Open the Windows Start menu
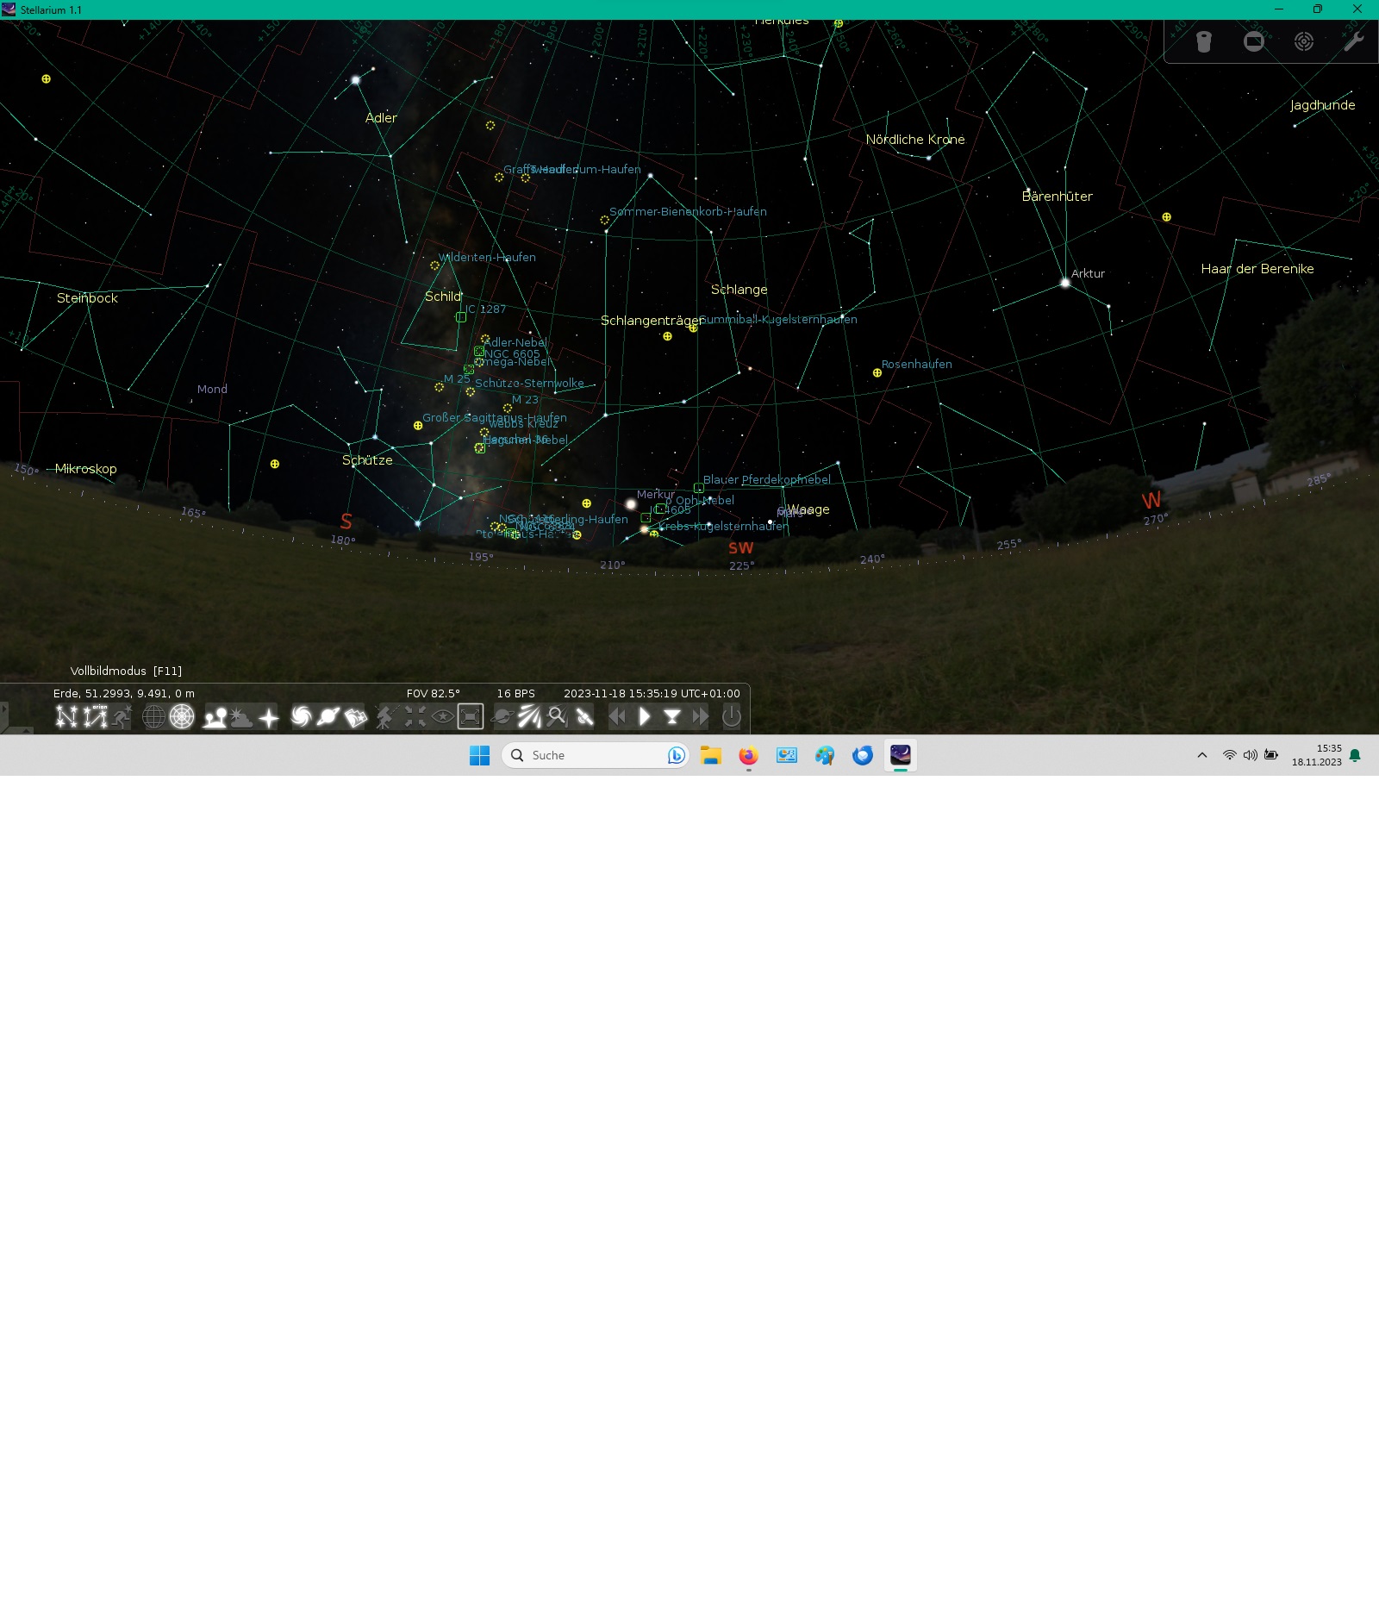1379x1599 pixels. click(479, 755)
